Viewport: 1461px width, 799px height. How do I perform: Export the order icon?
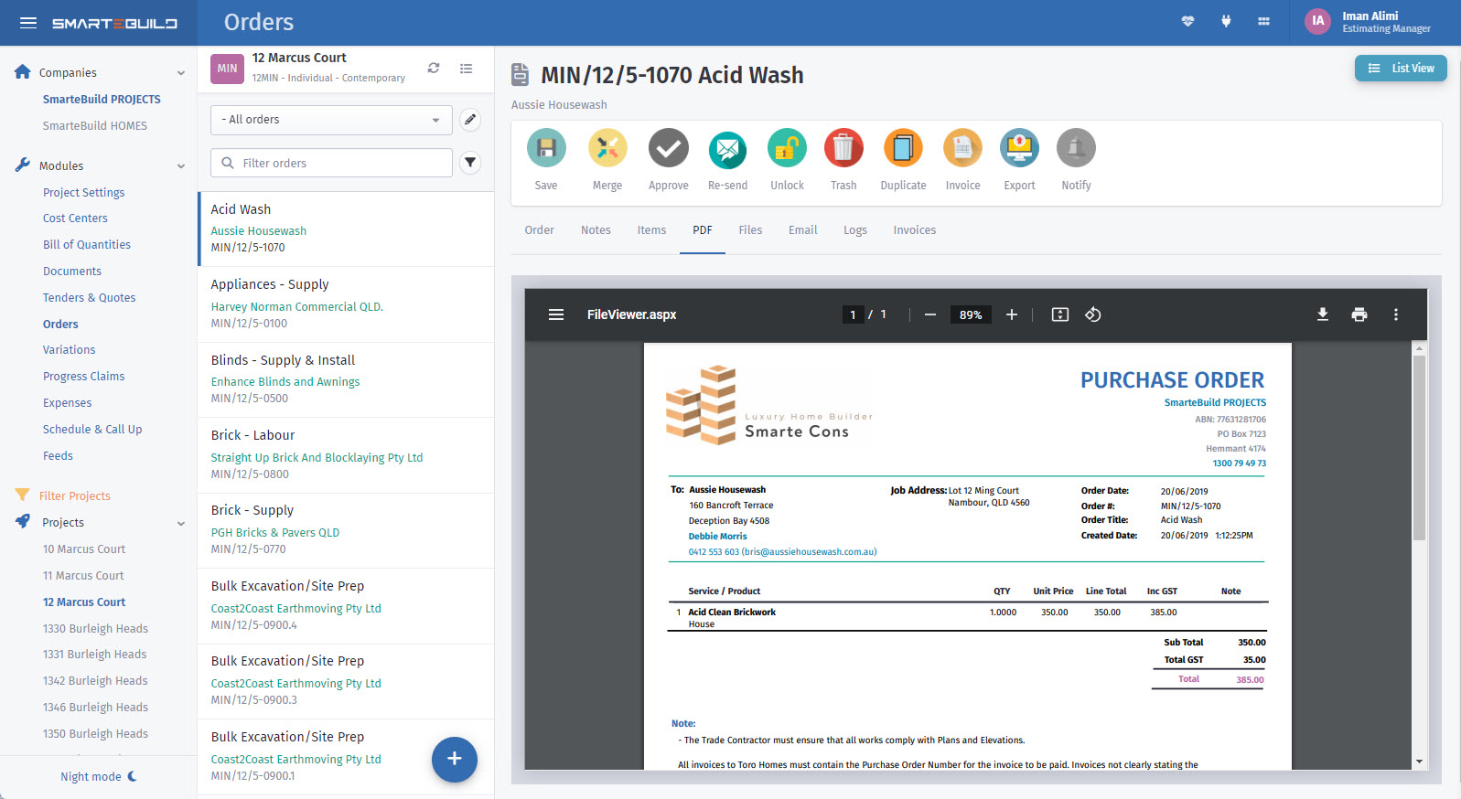click(x=1019, y=148)
